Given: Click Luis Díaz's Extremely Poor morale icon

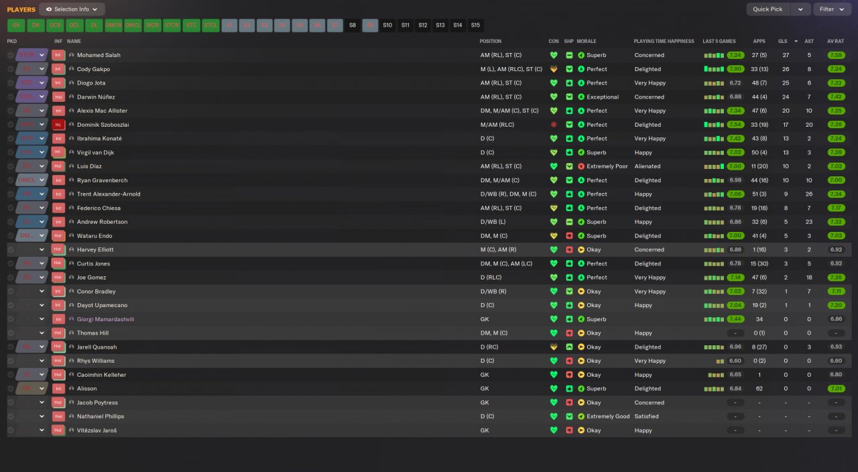Looking at the screenshot, I should coord(581,166).
